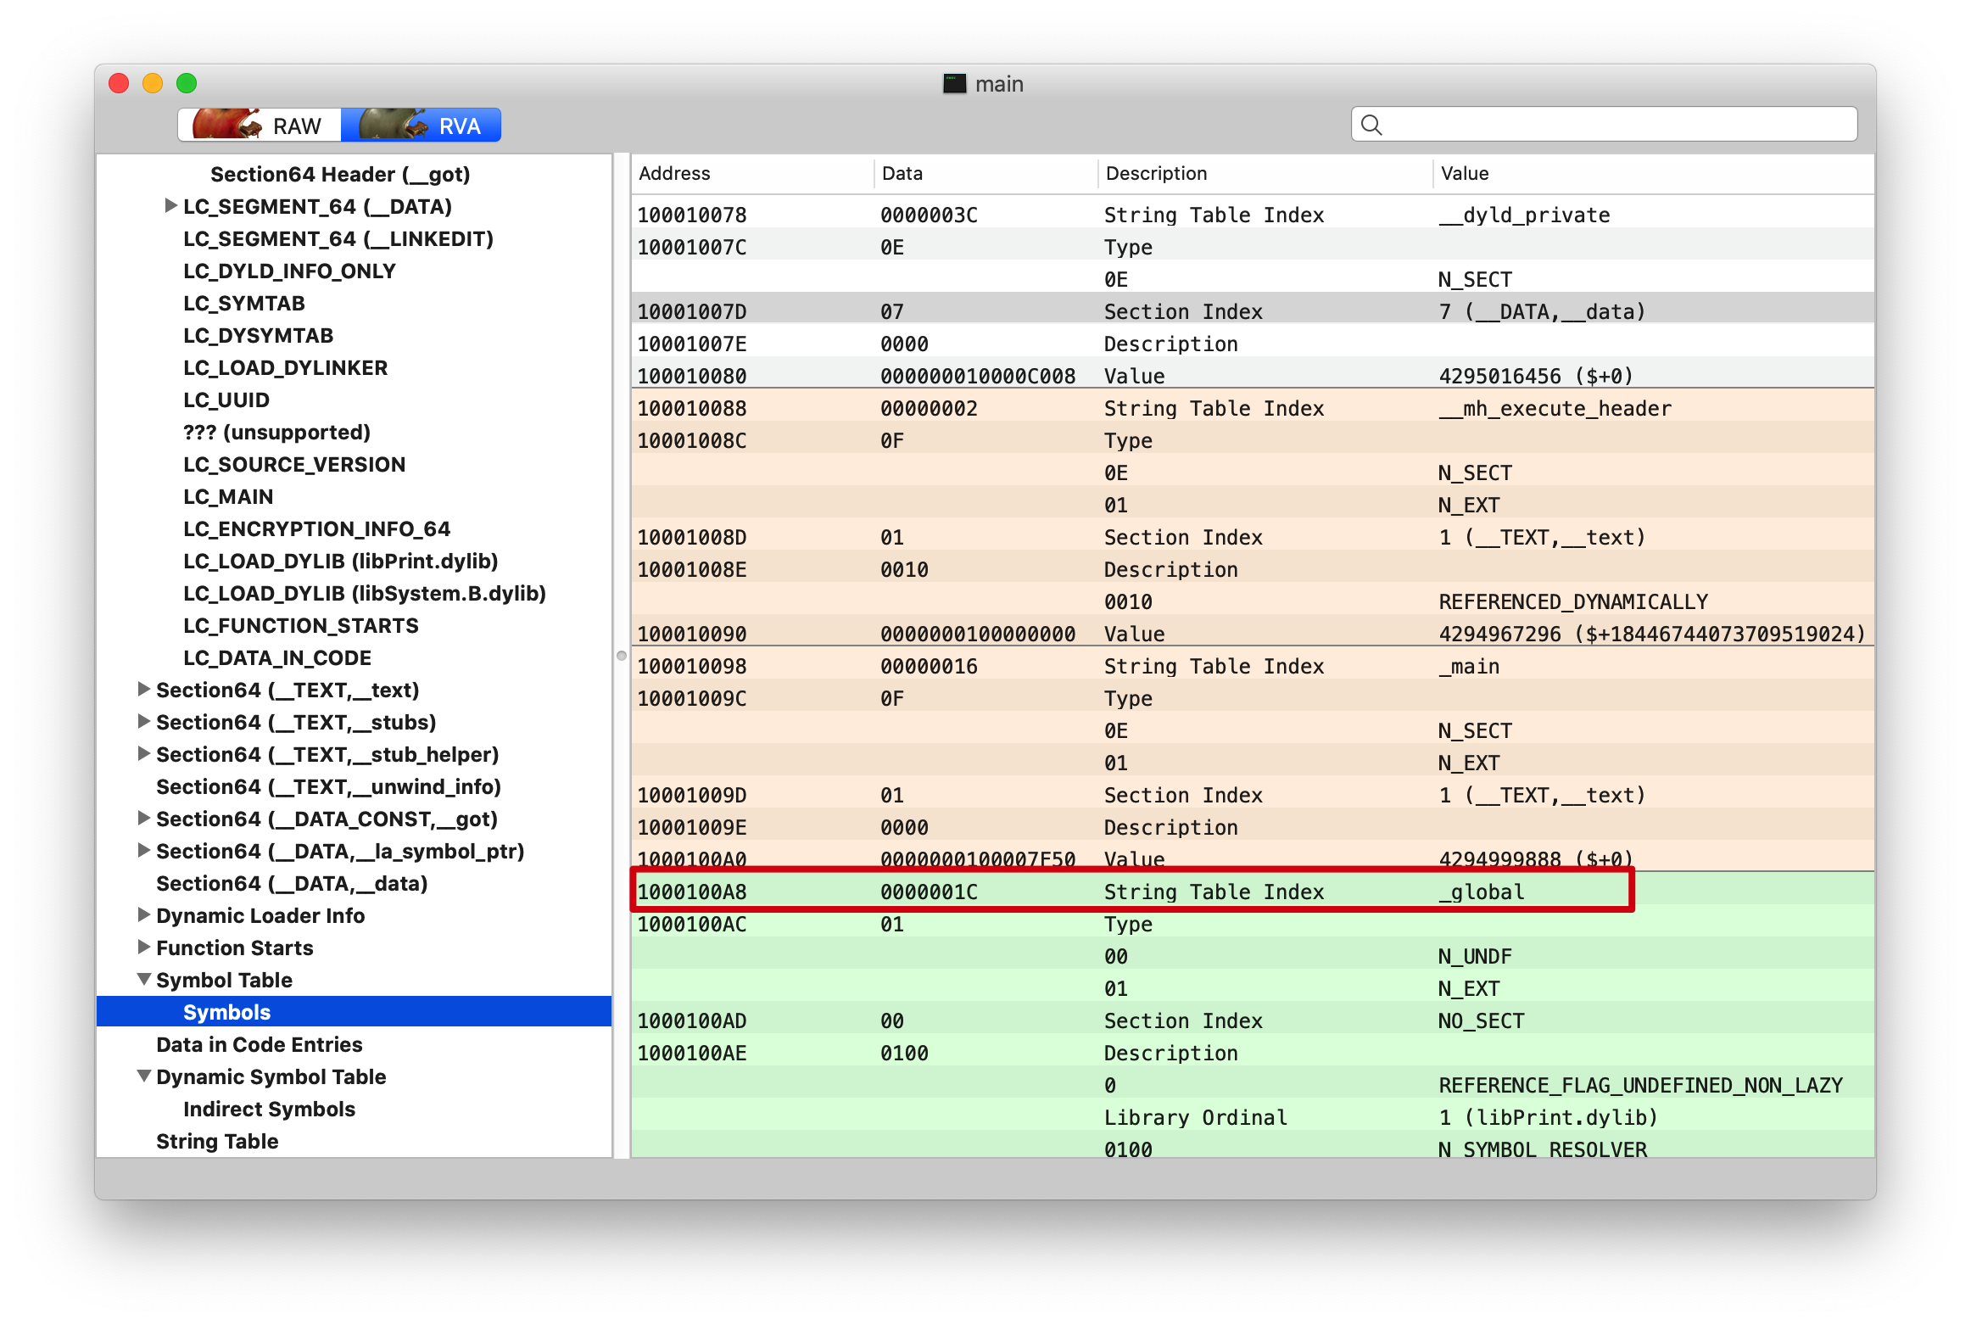Screen dimensions: 1971x1325
Task: Click the split view divider handle
Action: point(621,656)
